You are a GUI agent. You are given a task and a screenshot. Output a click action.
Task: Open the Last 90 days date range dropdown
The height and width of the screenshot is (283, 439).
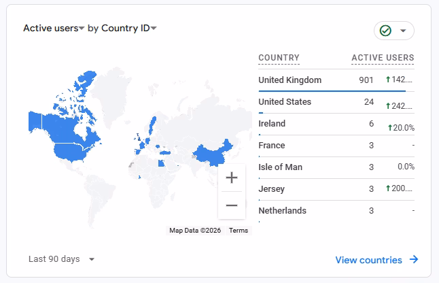click(62, 259)
